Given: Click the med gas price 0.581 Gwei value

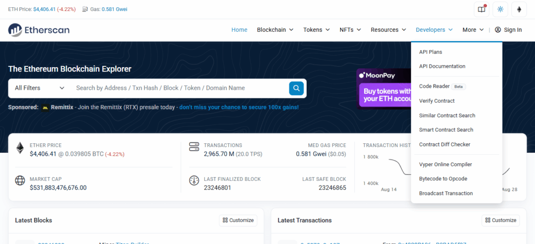Looking at the screenshot, I should pyautogui.click(x=311, y=154).
